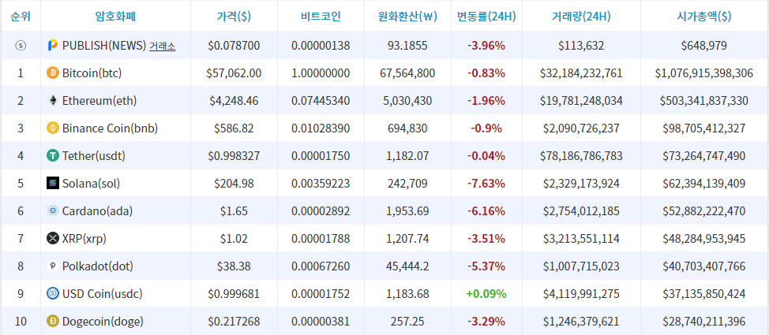Click the Solana BTC ratio 0.00359223
Screen dimensions: 769x335
(321, 184)
